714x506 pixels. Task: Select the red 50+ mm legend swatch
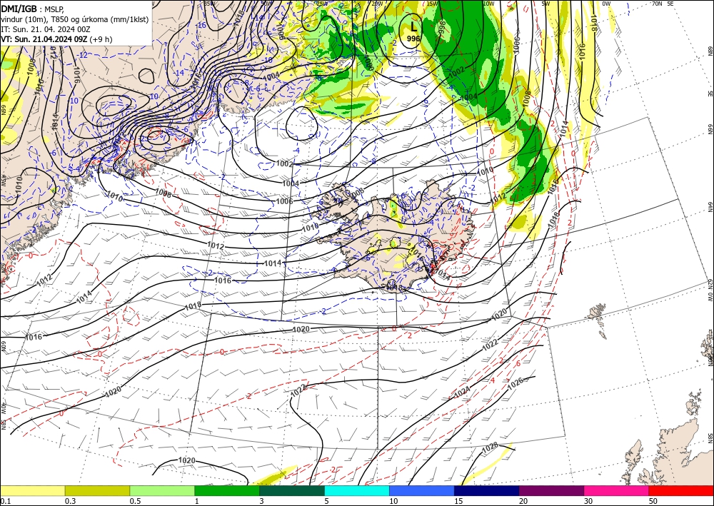tap(681, 490)
